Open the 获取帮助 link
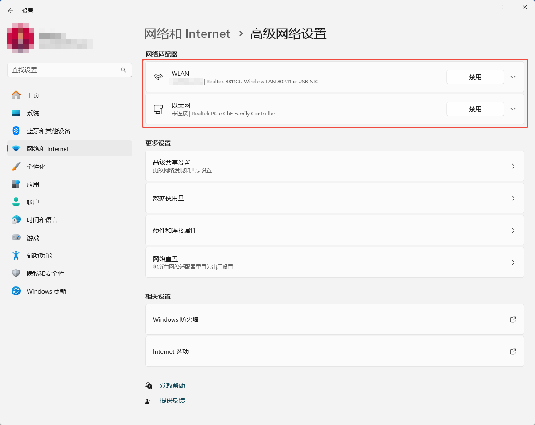The width and height of the screenshot is (535, 425). (172, 386)
